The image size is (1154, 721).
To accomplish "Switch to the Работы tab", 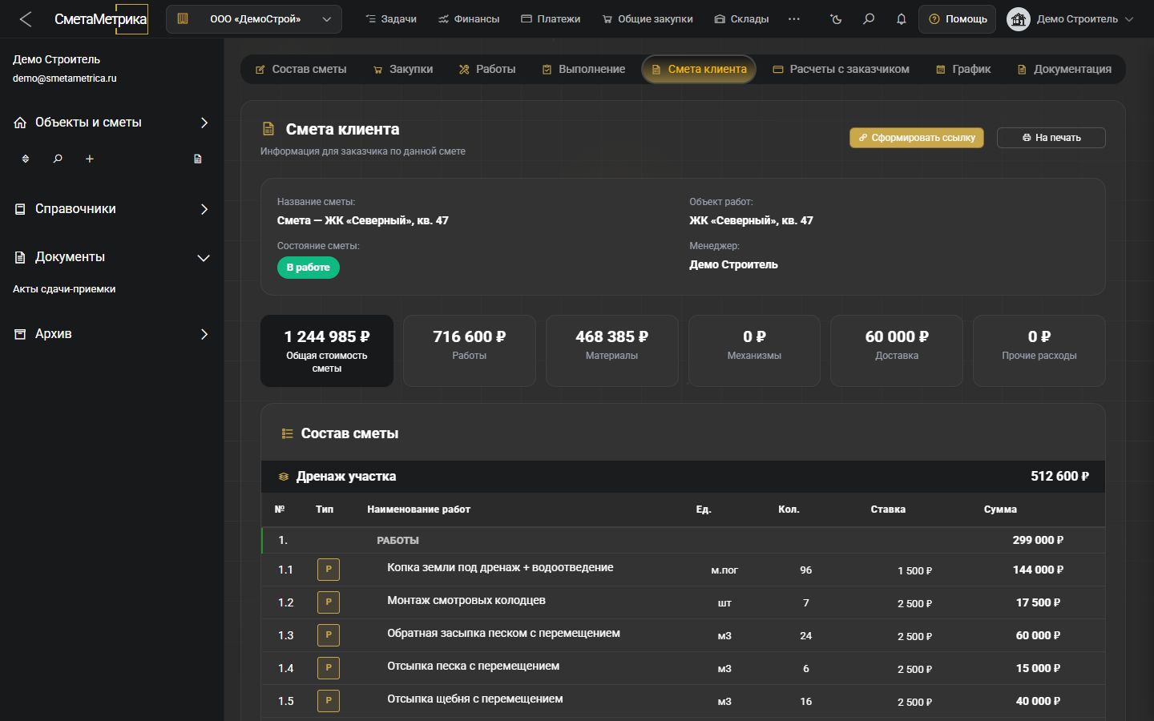I will click(x=487, y=70).
